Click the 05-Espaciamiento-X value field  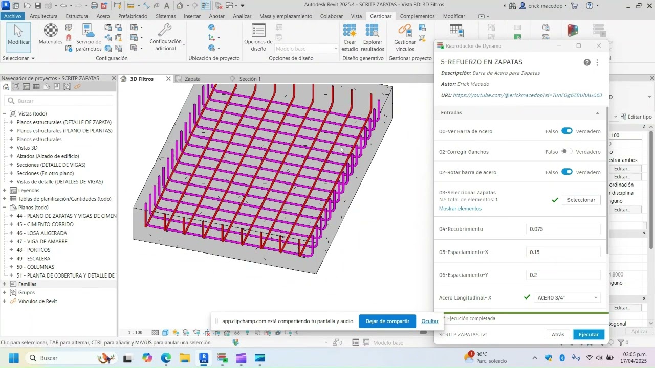(x=563, y=252)
